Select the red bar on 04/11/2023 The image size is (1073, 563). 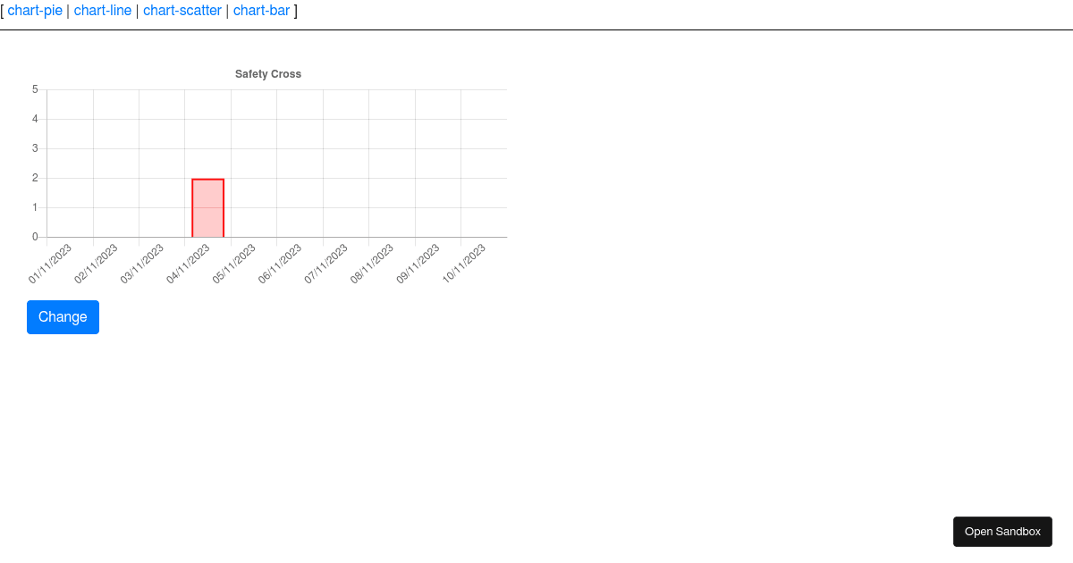tap(208, 207)
